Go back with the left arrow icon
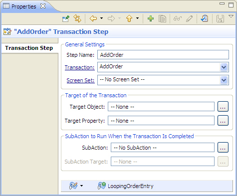The image size is (237, 196). coord(93,18)
